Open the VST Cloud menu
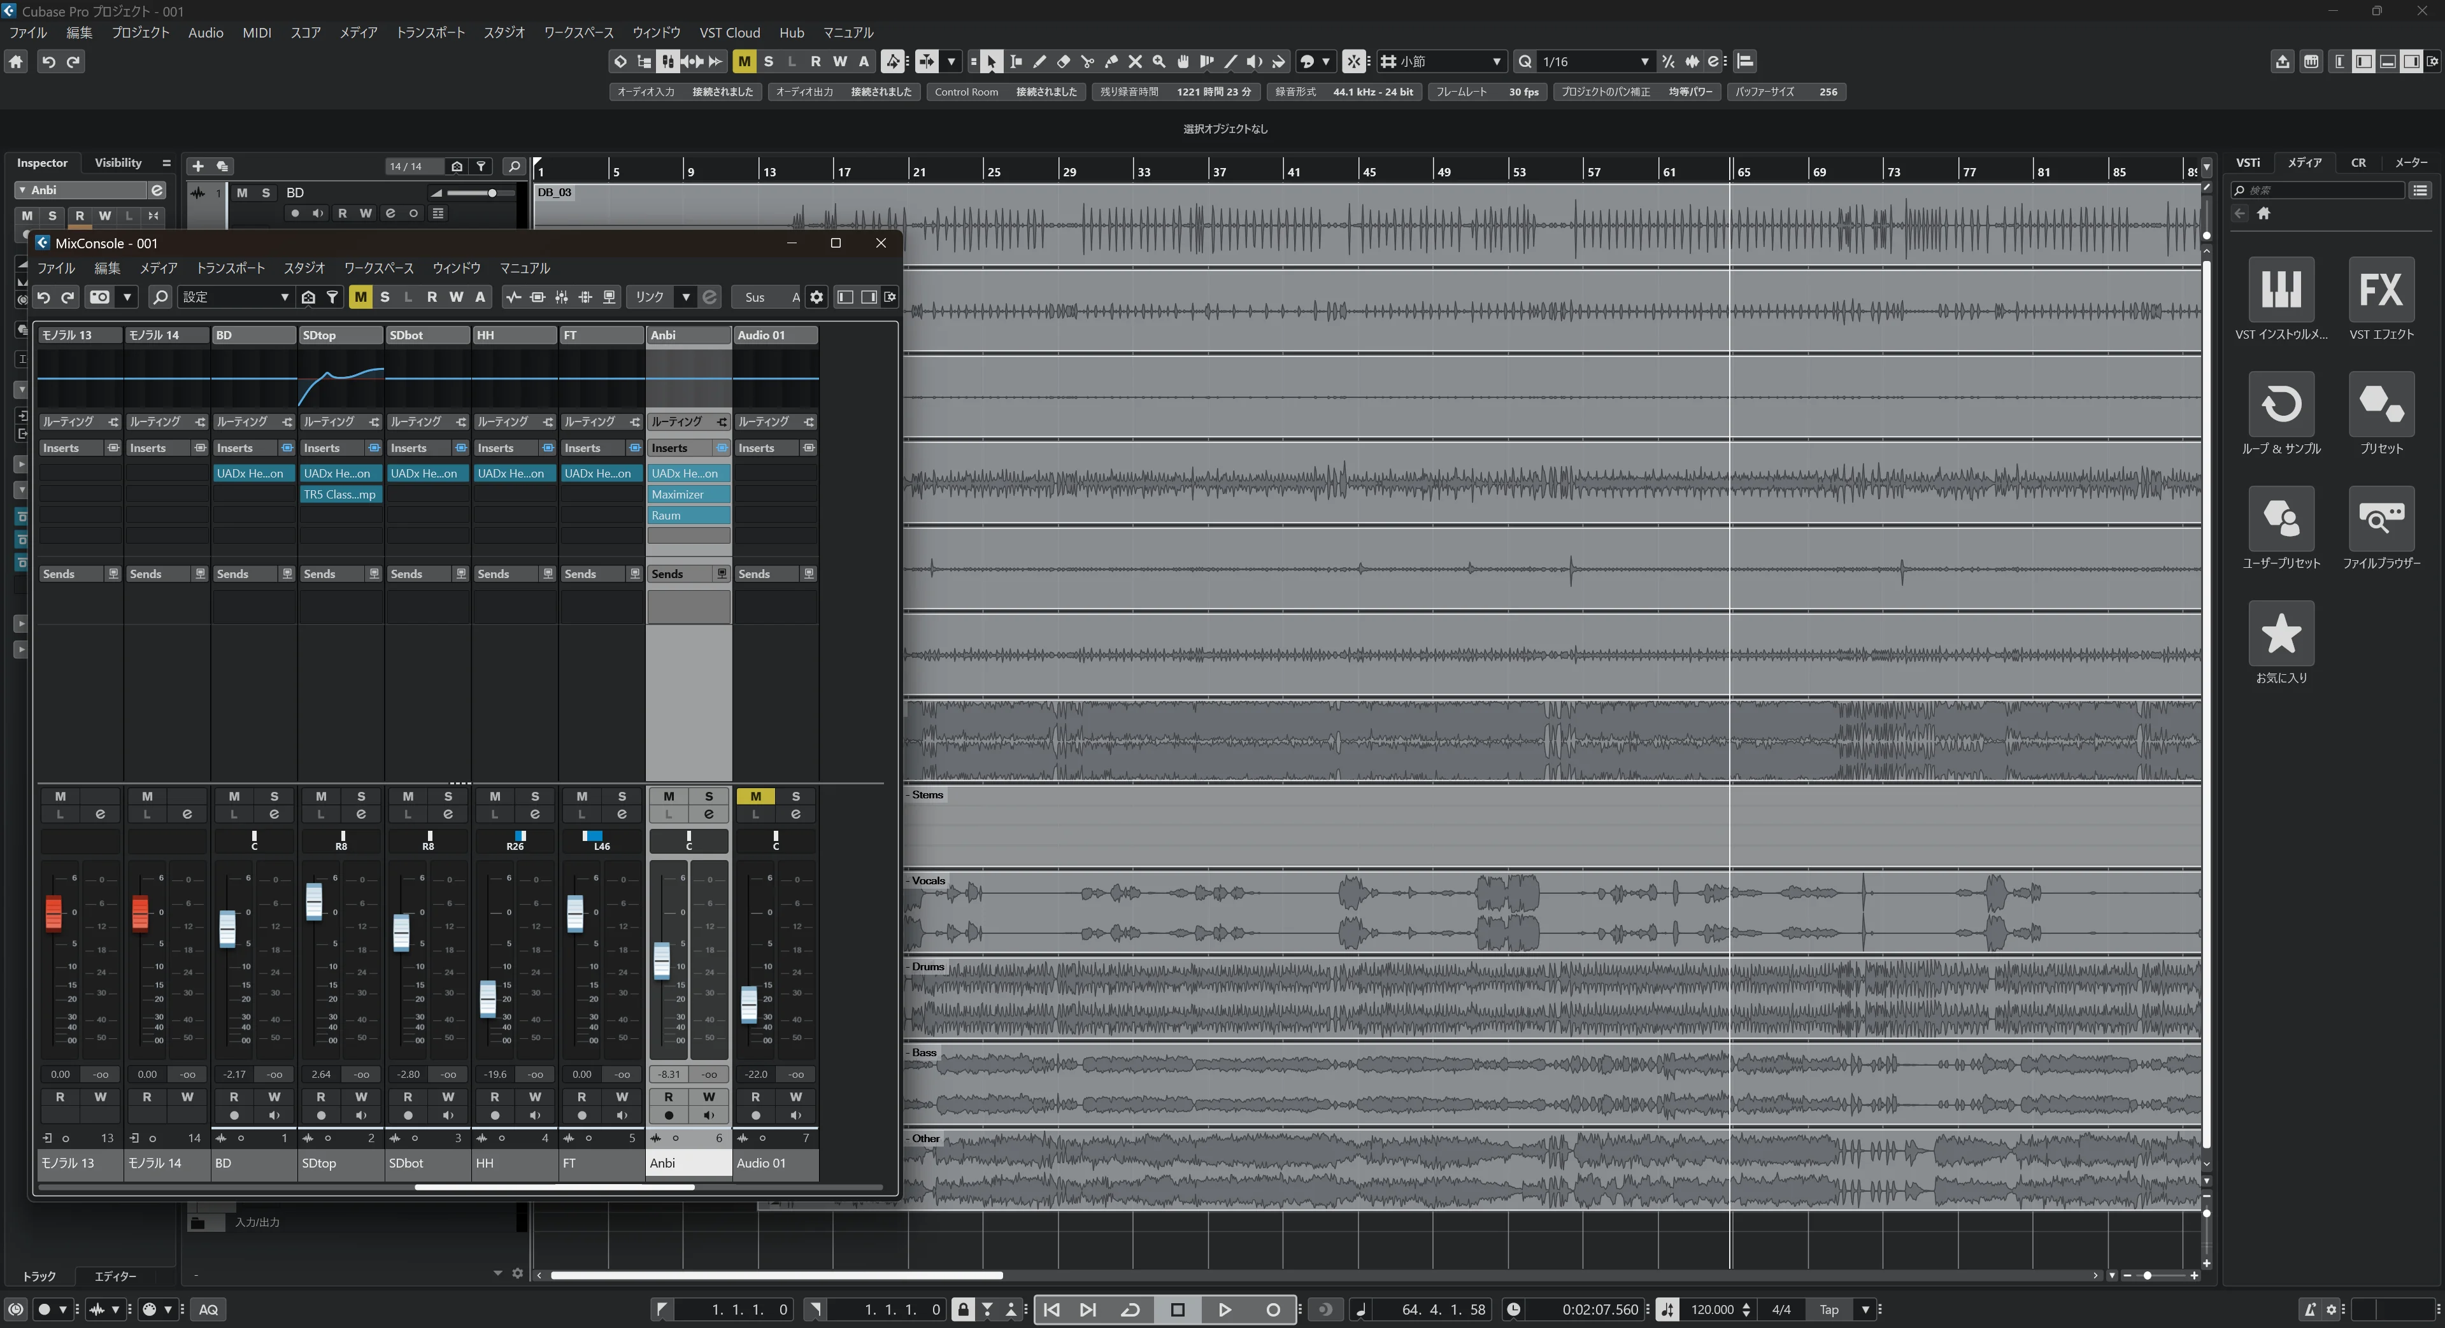This screenshot has height=1328, width=2445. pyautogui.click(x=729, y=32)
